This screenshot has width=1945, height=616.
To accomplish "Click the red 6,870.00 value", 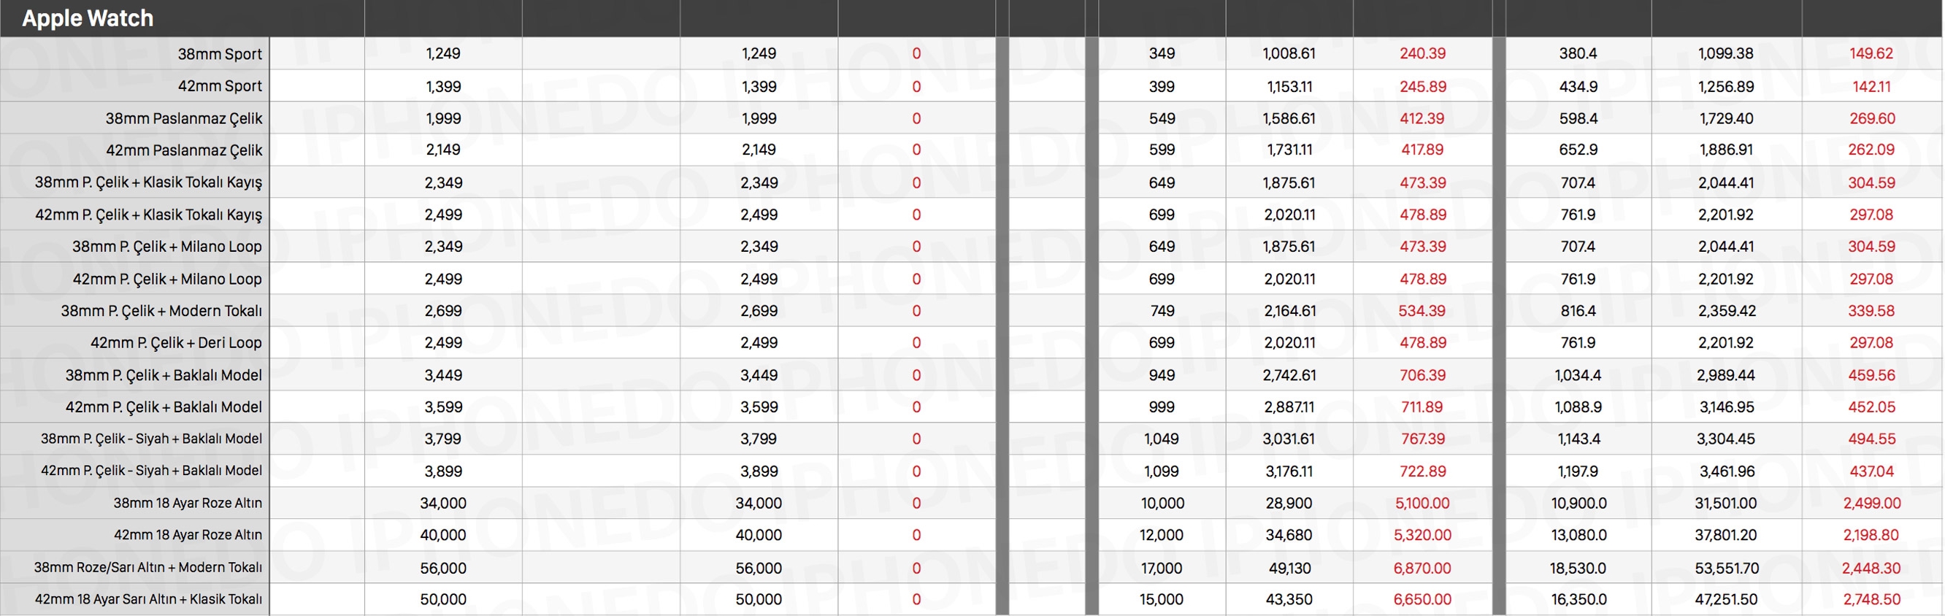I will [x=1422, y=568].
